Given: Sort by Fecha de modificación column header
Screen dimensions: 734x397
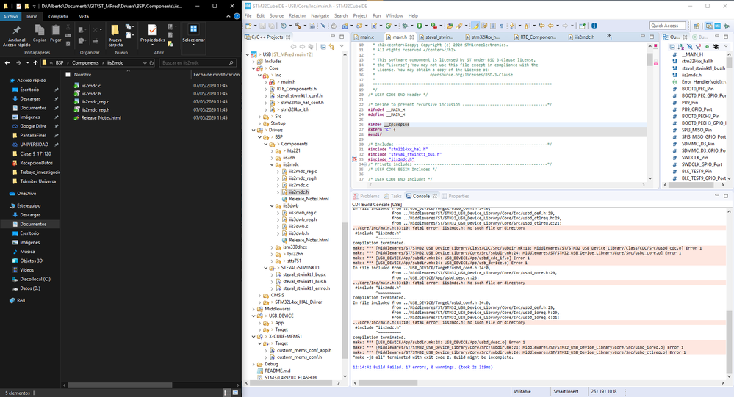Looking at the screenshot, I should click(x=216, y=74).
